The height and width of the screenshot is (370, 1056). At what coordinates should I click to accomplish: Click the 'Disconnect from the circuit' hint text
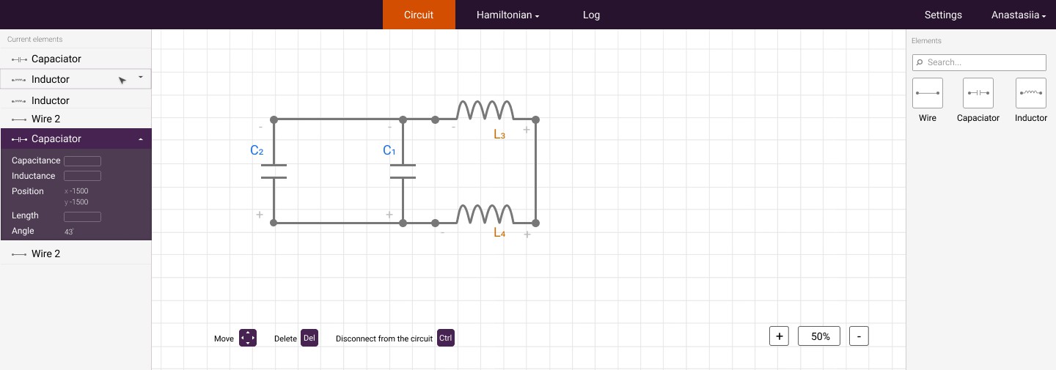(384, 338)
